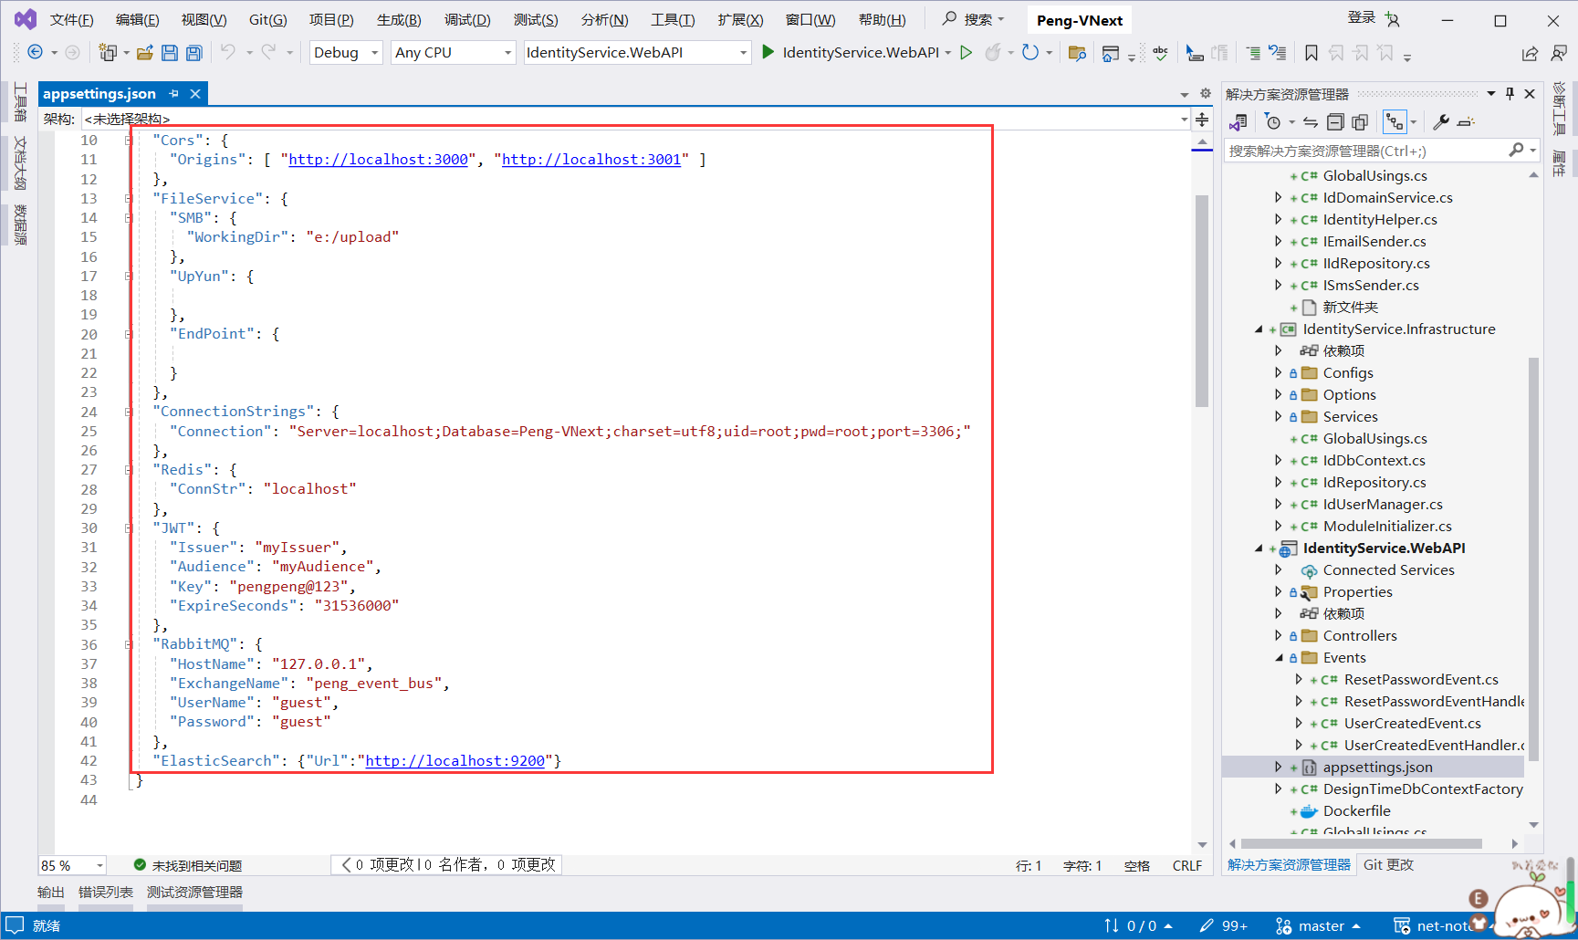Click the Start Without Debugging outline play icon
The width and height of the screenshot is (1578, 940).
(x=967, y=53)
